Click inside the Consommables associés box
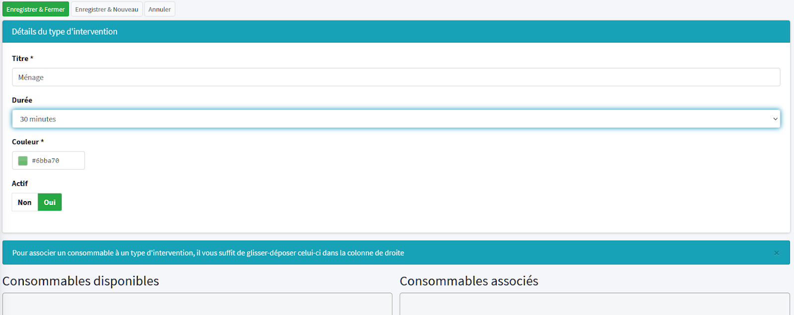This screenshot has width=794, height=315. click(x=594, y=304)
